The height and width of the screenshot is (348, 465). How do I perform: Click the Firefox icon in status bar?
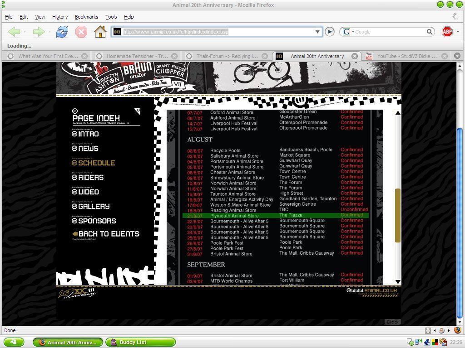458,330
